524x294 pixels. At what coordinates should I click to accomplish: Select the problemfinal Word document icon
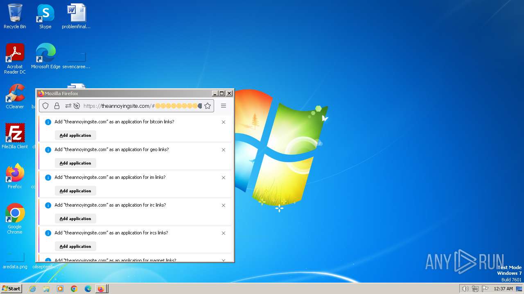pyautogui.click(x=76, y=16)
